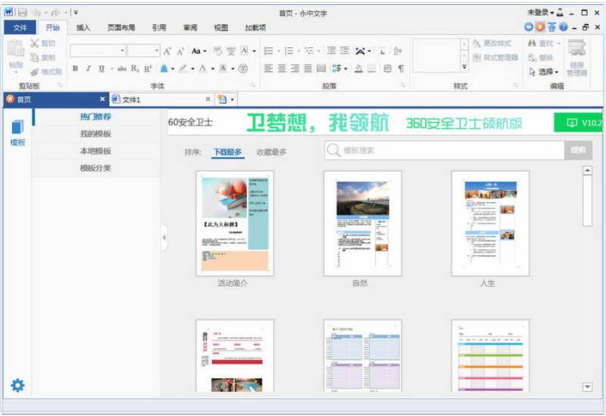606x416 pixels.
Task: Toggle Align Left for the paragraph
Action: tap(268, 69)
